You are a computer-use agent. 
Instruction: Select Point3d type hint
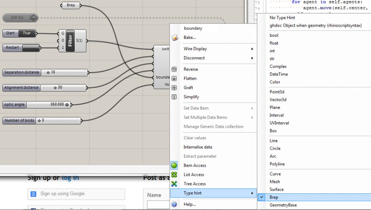(277, 92)
